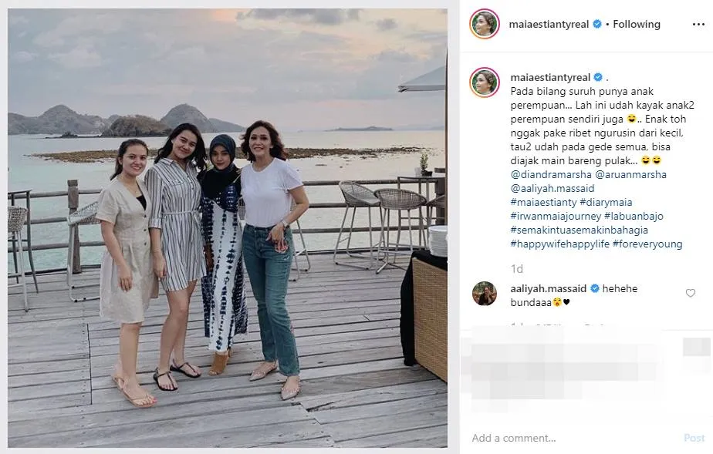Open the three-dot more options menu
Screen dimensions: 713x454
coord(698,24)
